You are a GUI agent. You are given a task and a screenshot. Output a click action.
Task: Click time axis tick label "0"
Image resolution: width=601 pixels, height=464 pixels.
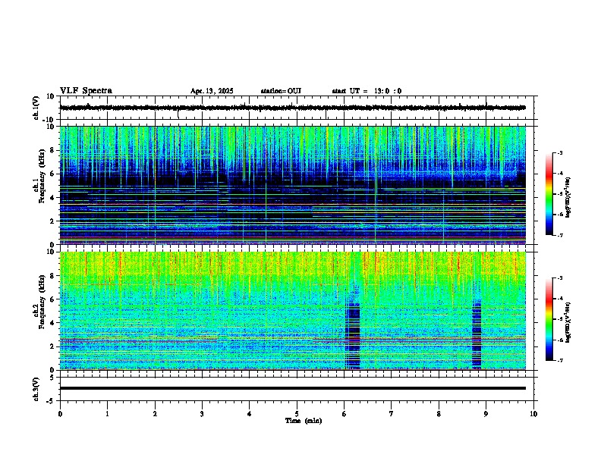pyautogui.click(x=60, y=414)
